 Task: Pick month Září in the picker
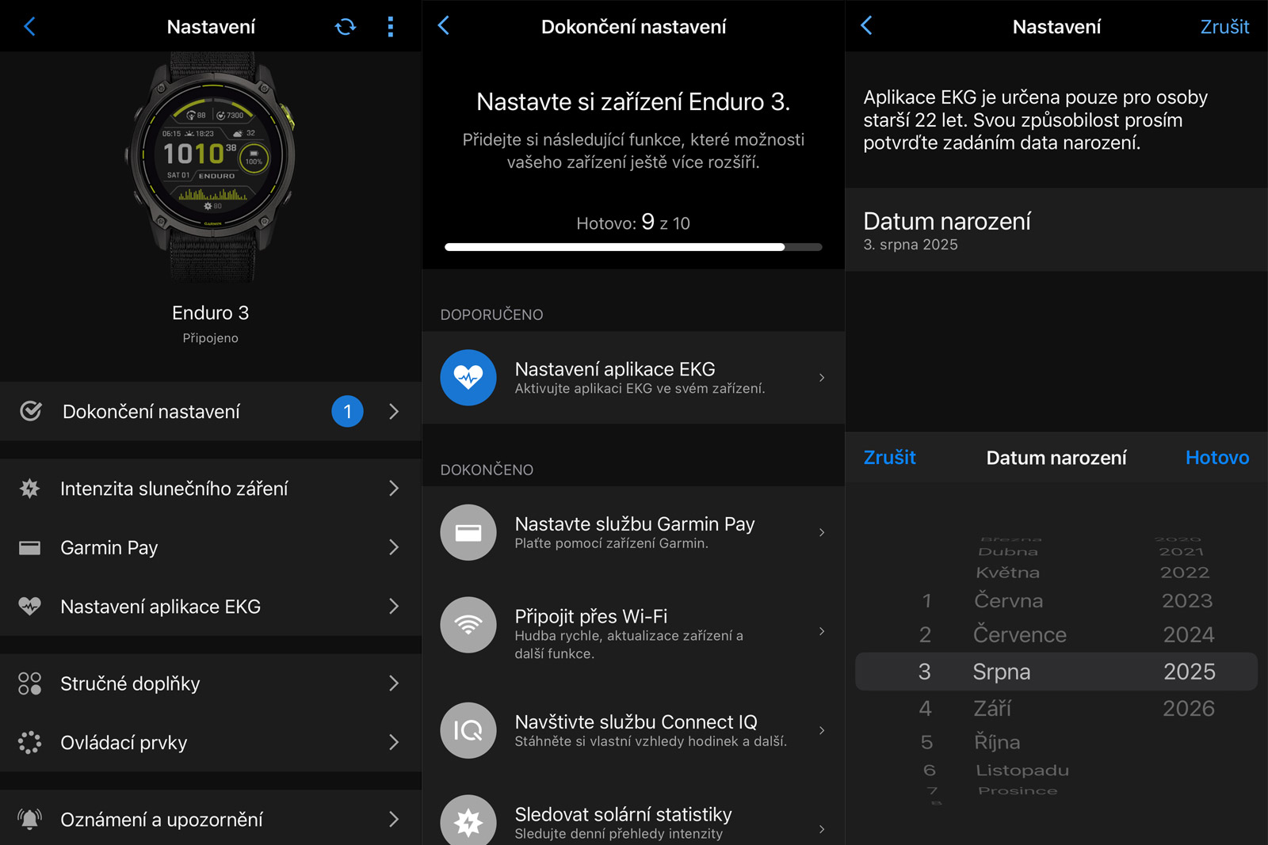pyautogui.click(x=992, y=708)
